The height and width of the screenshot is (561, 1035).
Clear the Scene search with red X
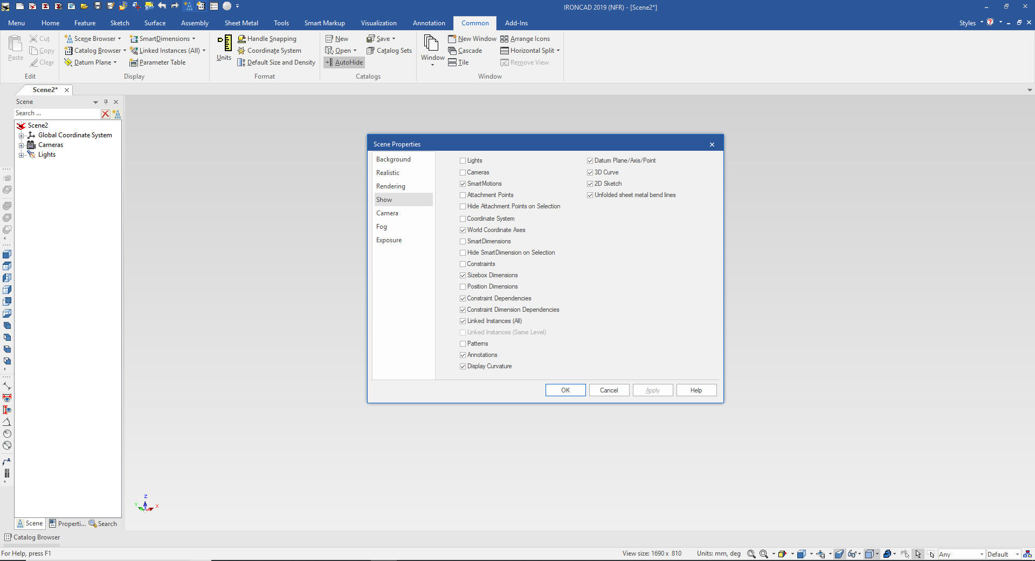pyautogui.click(x=106, y=114)
